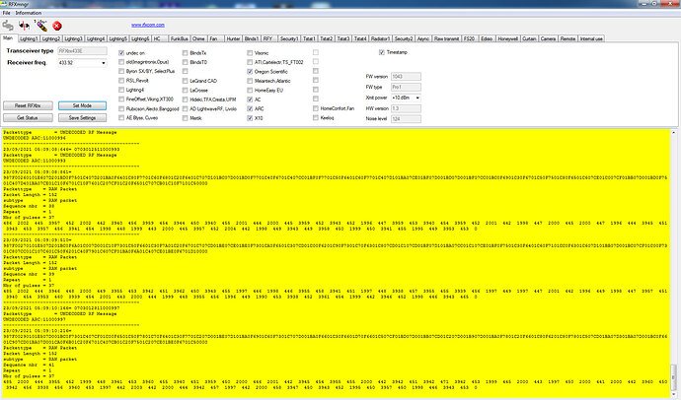Image resolution: width=681 pixels, height=400 pixels.
Task: Enable the Mertik checkbox
Action: point(186,118)
